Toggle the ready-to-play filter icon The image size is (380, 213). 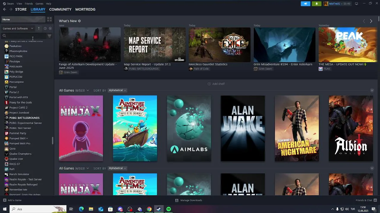point(50,28)
